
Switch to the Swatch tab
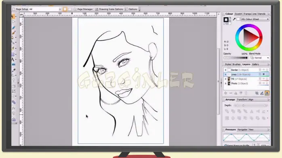[238, 14]
